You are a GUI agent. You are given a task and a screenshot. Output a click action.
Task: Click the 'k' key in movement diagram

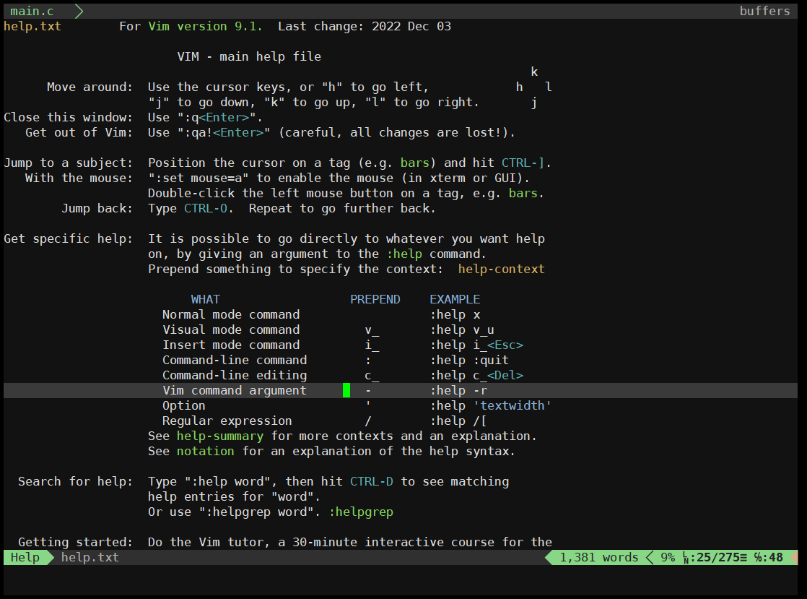(x=534, y=72)
